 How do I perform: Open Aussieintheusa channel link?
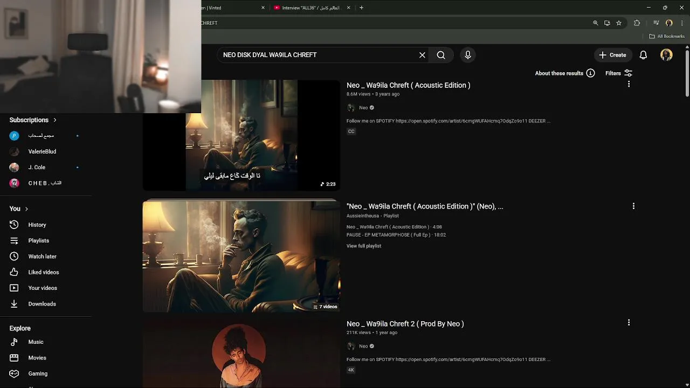(363, 216)
